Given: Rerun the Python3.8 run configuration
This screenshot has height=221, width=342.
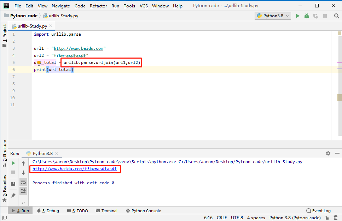Looking at the screenshot, I should (12, 163).
